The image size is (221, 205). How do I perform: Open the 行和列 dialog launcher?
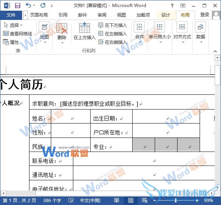pyautogui.click(x=128, y=51)
